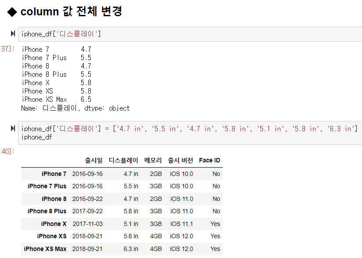
Task: Click the iOS 11.1 version cell
Action: tap(182, 224)
